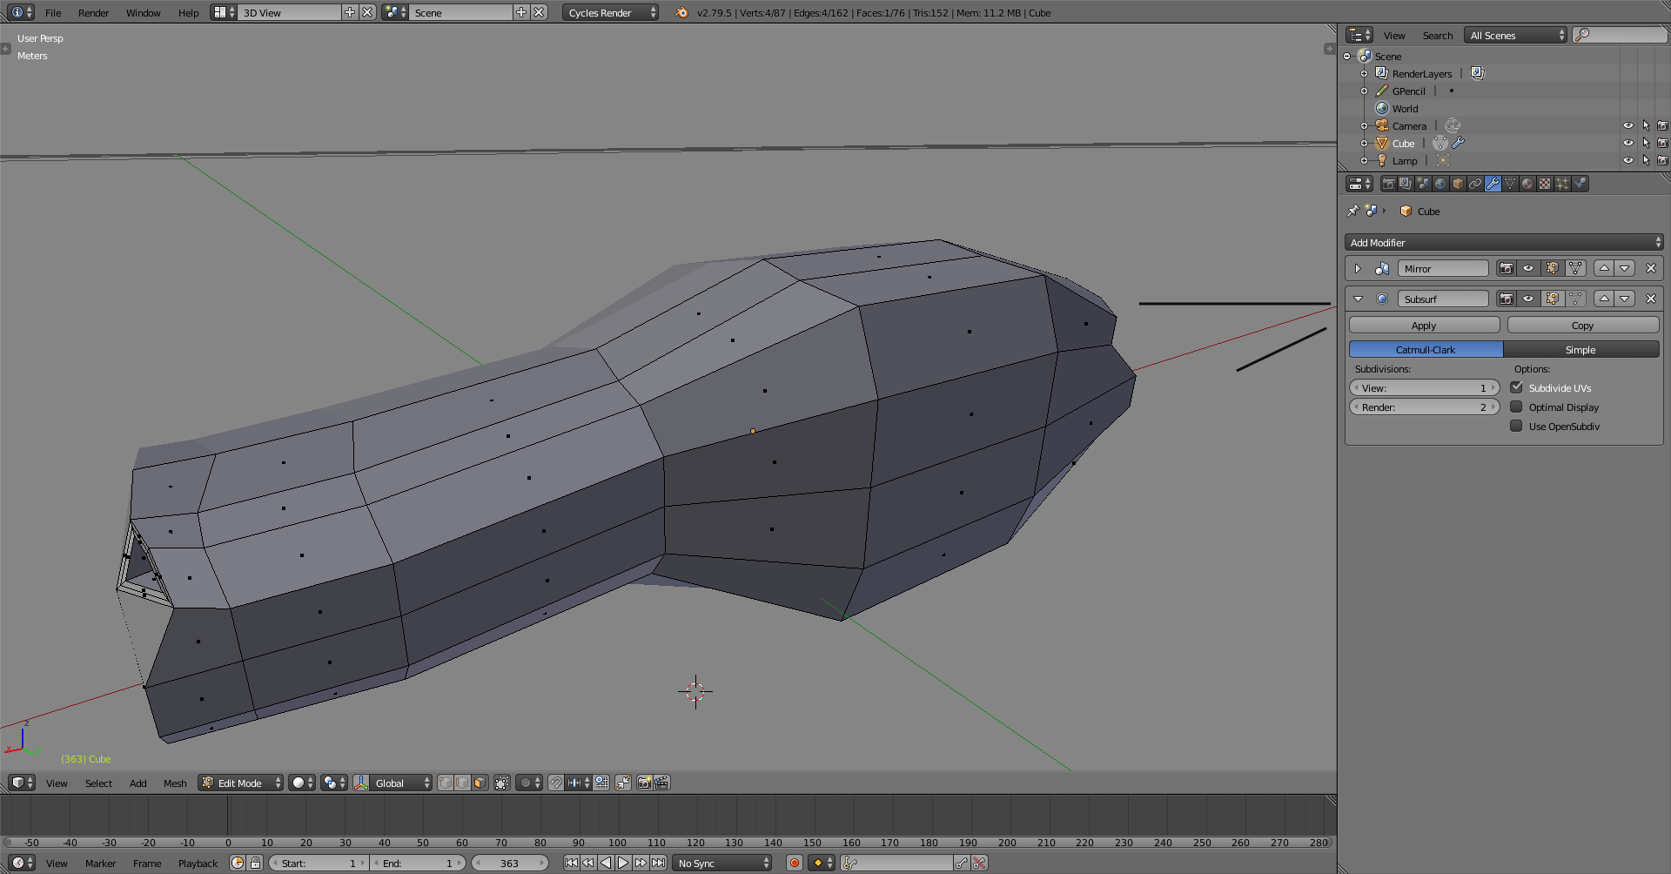Expand the RenderLayers tree item
The image size is (1671, 874).
(1364, 73)
